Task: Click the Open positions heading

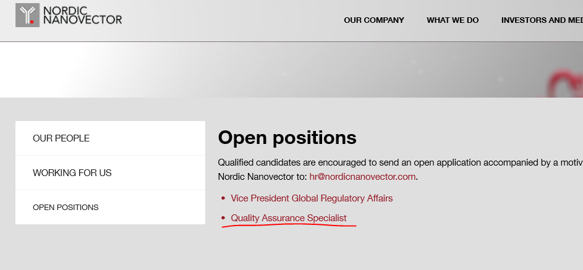Action: 287,138
